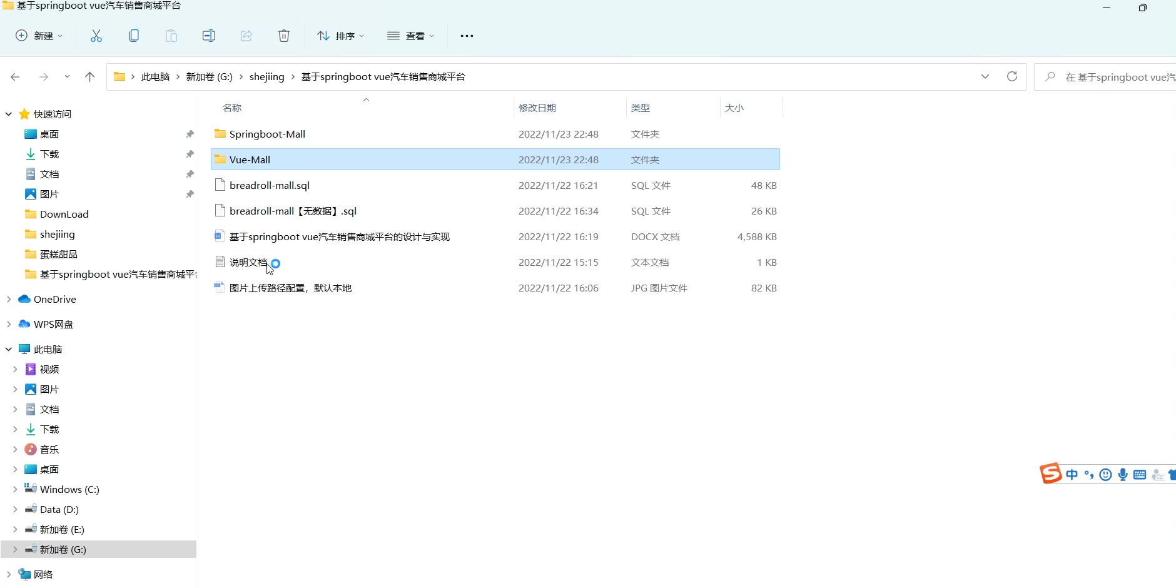Screen dimensions: 1176x588
Task: Expand the Windows (C:) drive node
Action: pyautogui.click(x=15, y=489)
